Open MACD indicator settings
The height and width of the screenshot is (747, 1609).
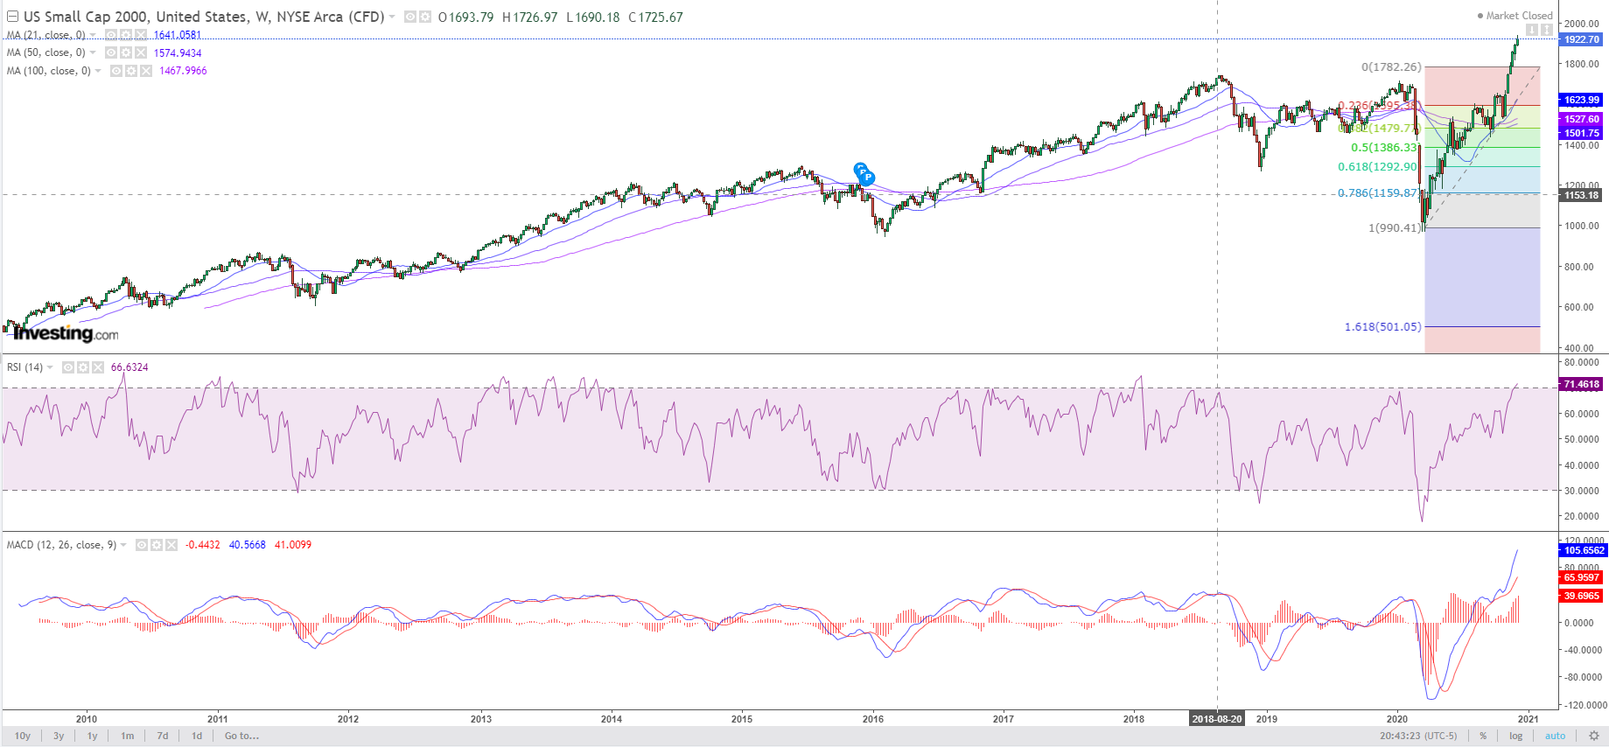click(156, 545)
